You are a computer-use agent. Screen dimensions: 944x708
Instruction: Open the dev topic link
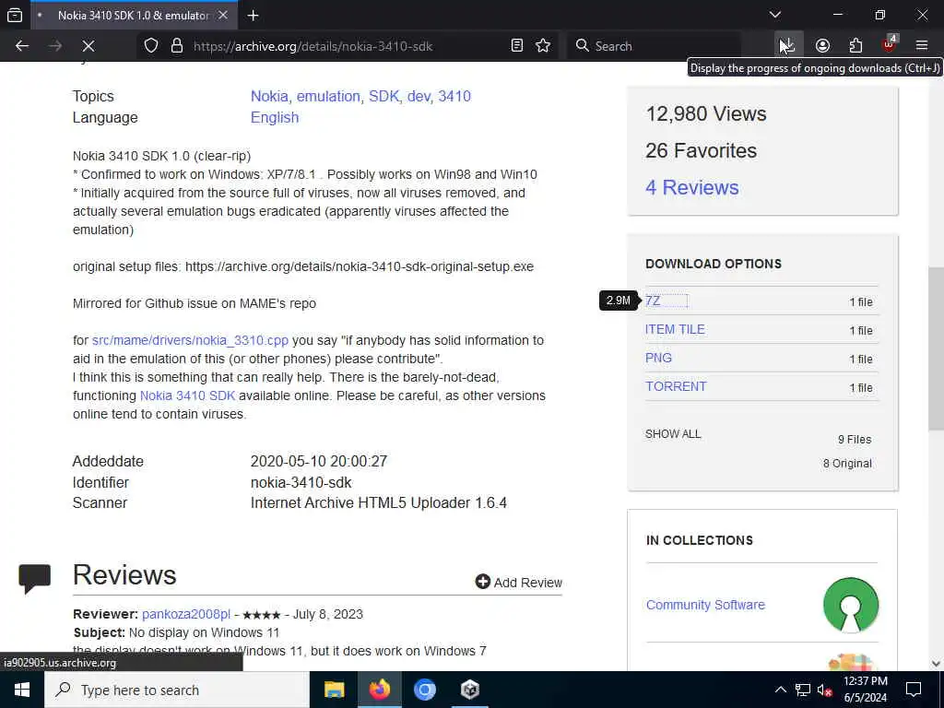pyautogui.click(x=419, y=96)
